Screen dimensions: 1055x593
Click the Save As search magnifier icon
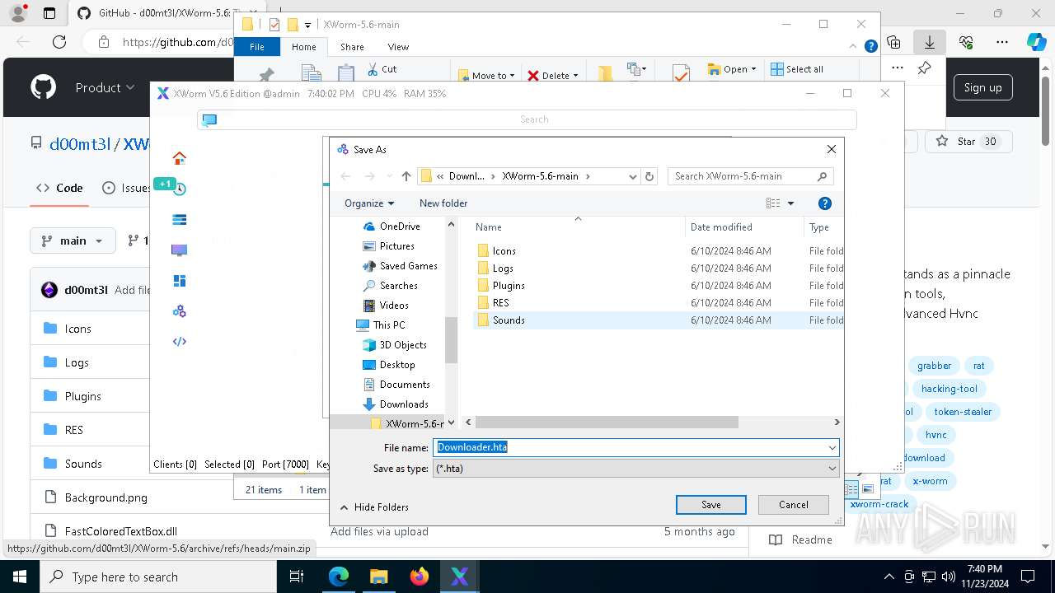[x=822, y=176]
